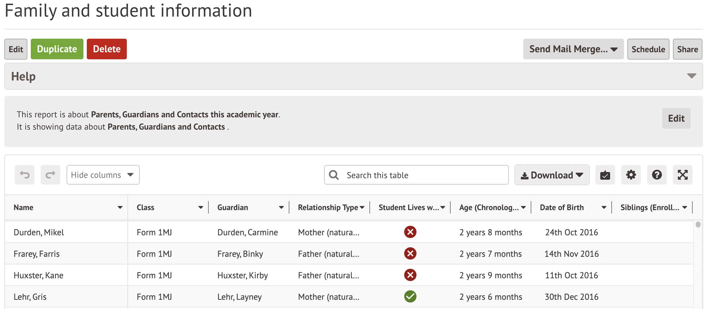
Task: Open the Hide columns dropdown
Action: (103, 175)
